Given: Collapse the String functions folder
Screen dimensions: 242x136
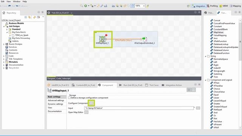Looking at the screenshot, I should (206, 56).
